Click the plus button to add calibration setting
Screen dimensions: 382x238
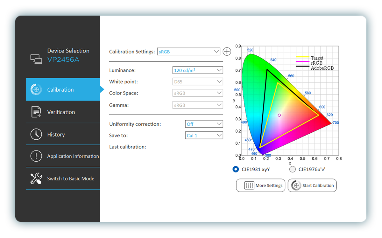(227, 51)
